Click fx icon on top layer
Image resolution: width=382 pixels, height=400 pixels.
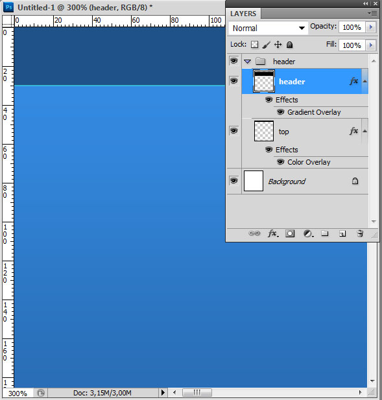click(353, 131)
